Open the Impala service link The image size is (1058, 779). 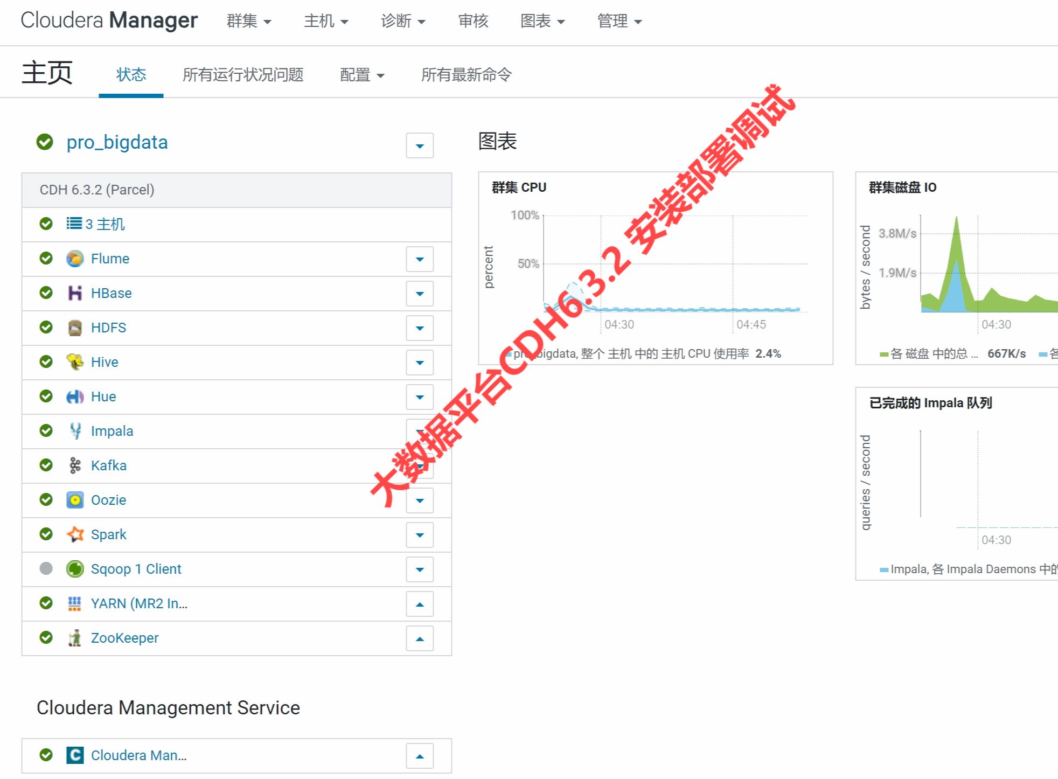[112, 431]
